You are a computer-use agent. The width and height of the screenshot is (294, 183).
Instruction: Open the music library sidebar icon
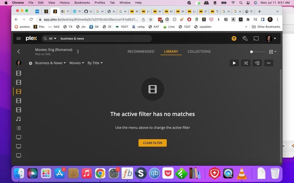click(18, 119)
